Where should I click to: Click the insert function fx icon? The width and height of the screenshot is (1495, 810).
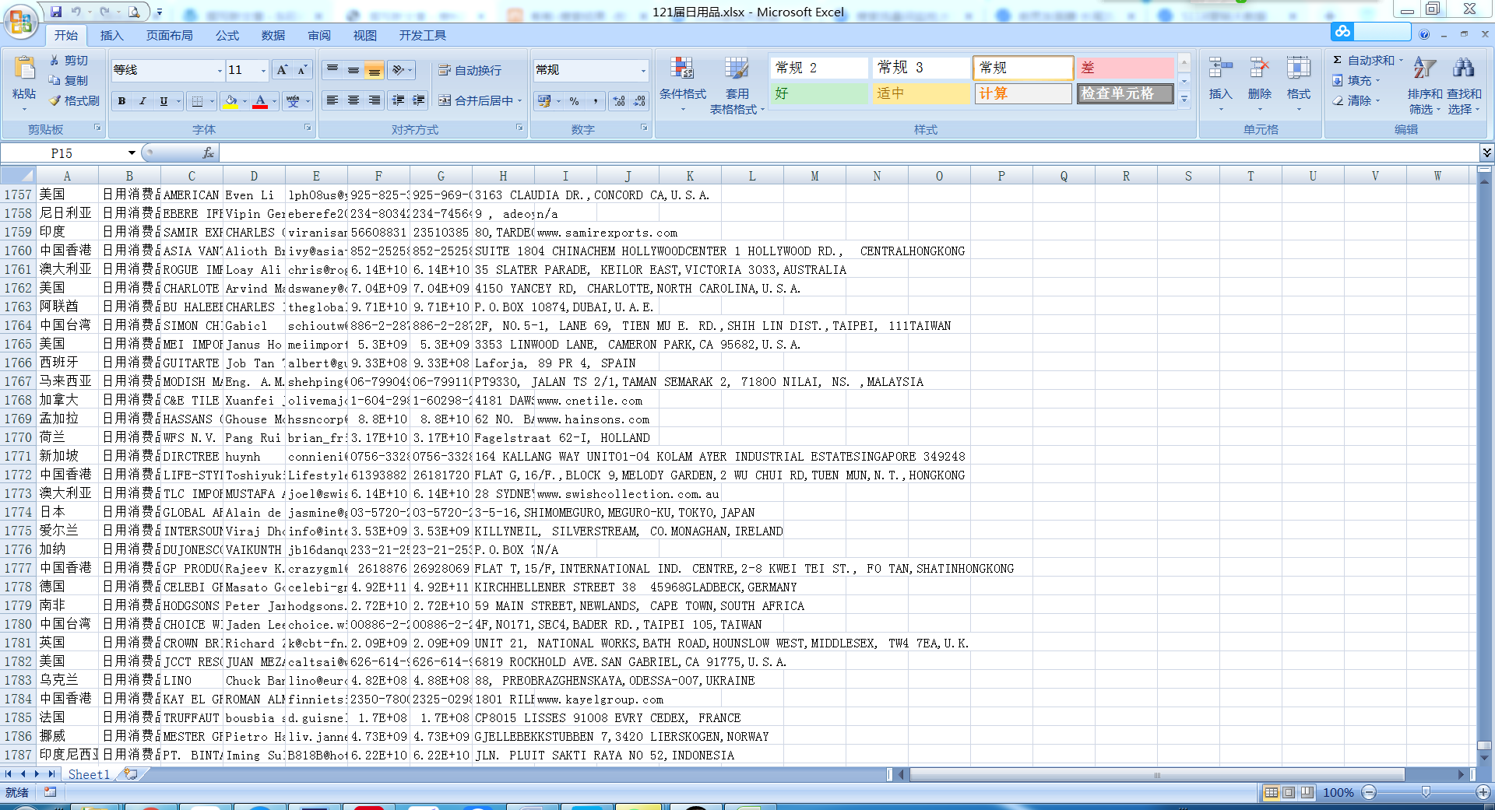[x=208, y=153]
